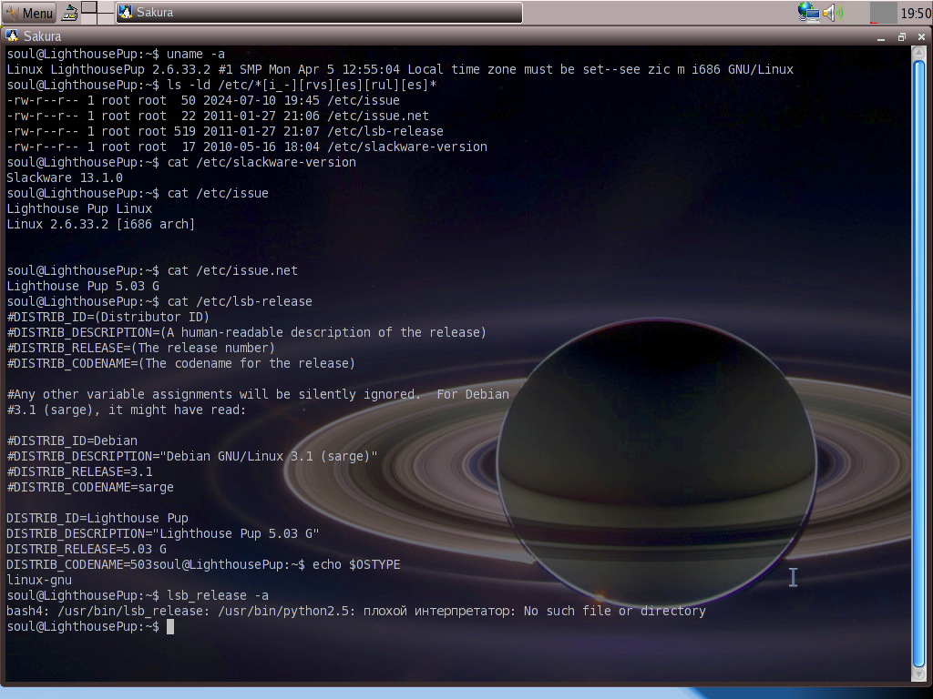Select the Sakura taskbar window button
The height and width of the screenshot is (699, 933).
(319, 13)
